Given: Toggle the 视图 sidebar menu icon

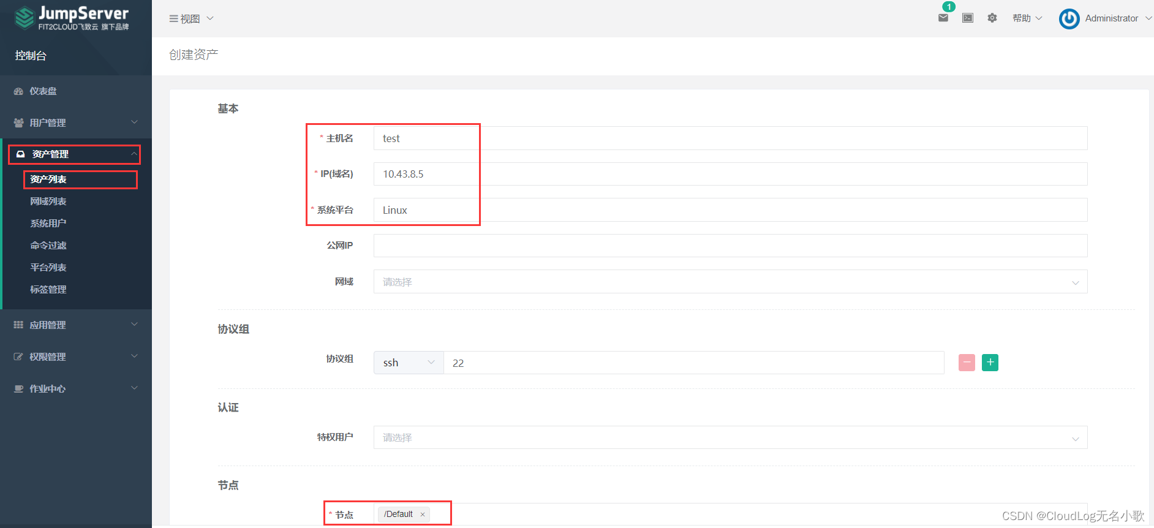Looking at the screenshot, I should click(x=173, y=19).
